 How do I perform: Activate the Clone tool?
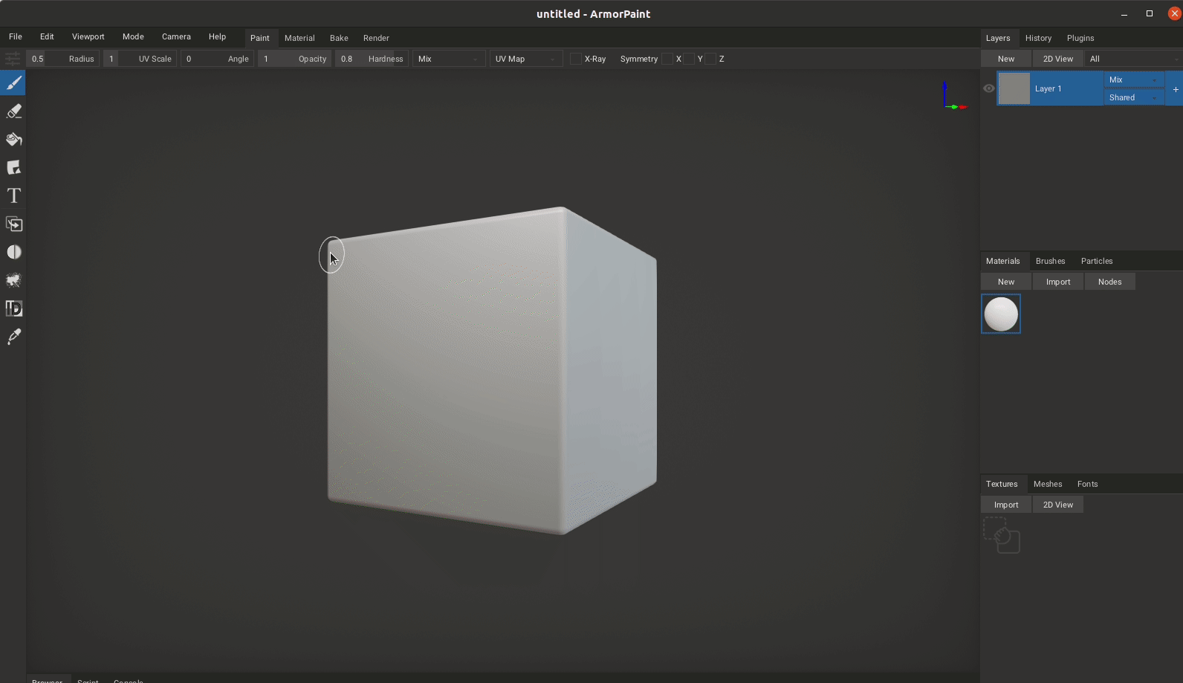tap(13, 224)
